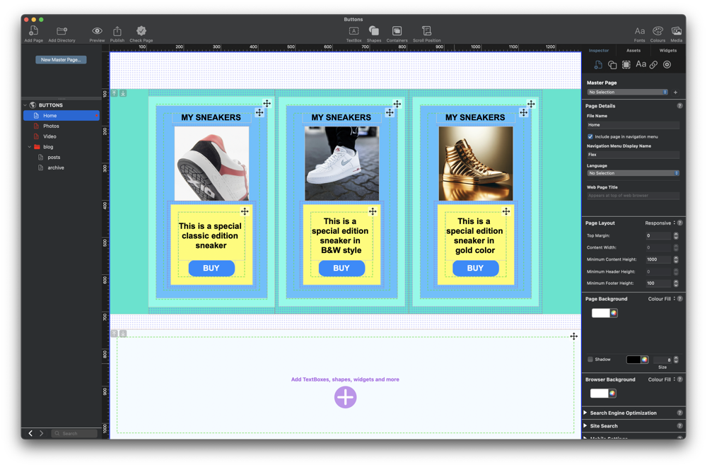The width and height of the screenshot is (707, 467).
Task: Click the New Master Page button
Action: coord(61,60)
